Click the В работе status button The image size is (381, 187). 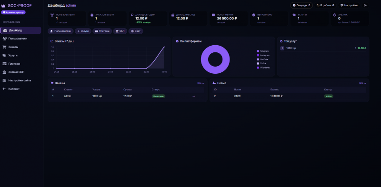click(325, 5)
